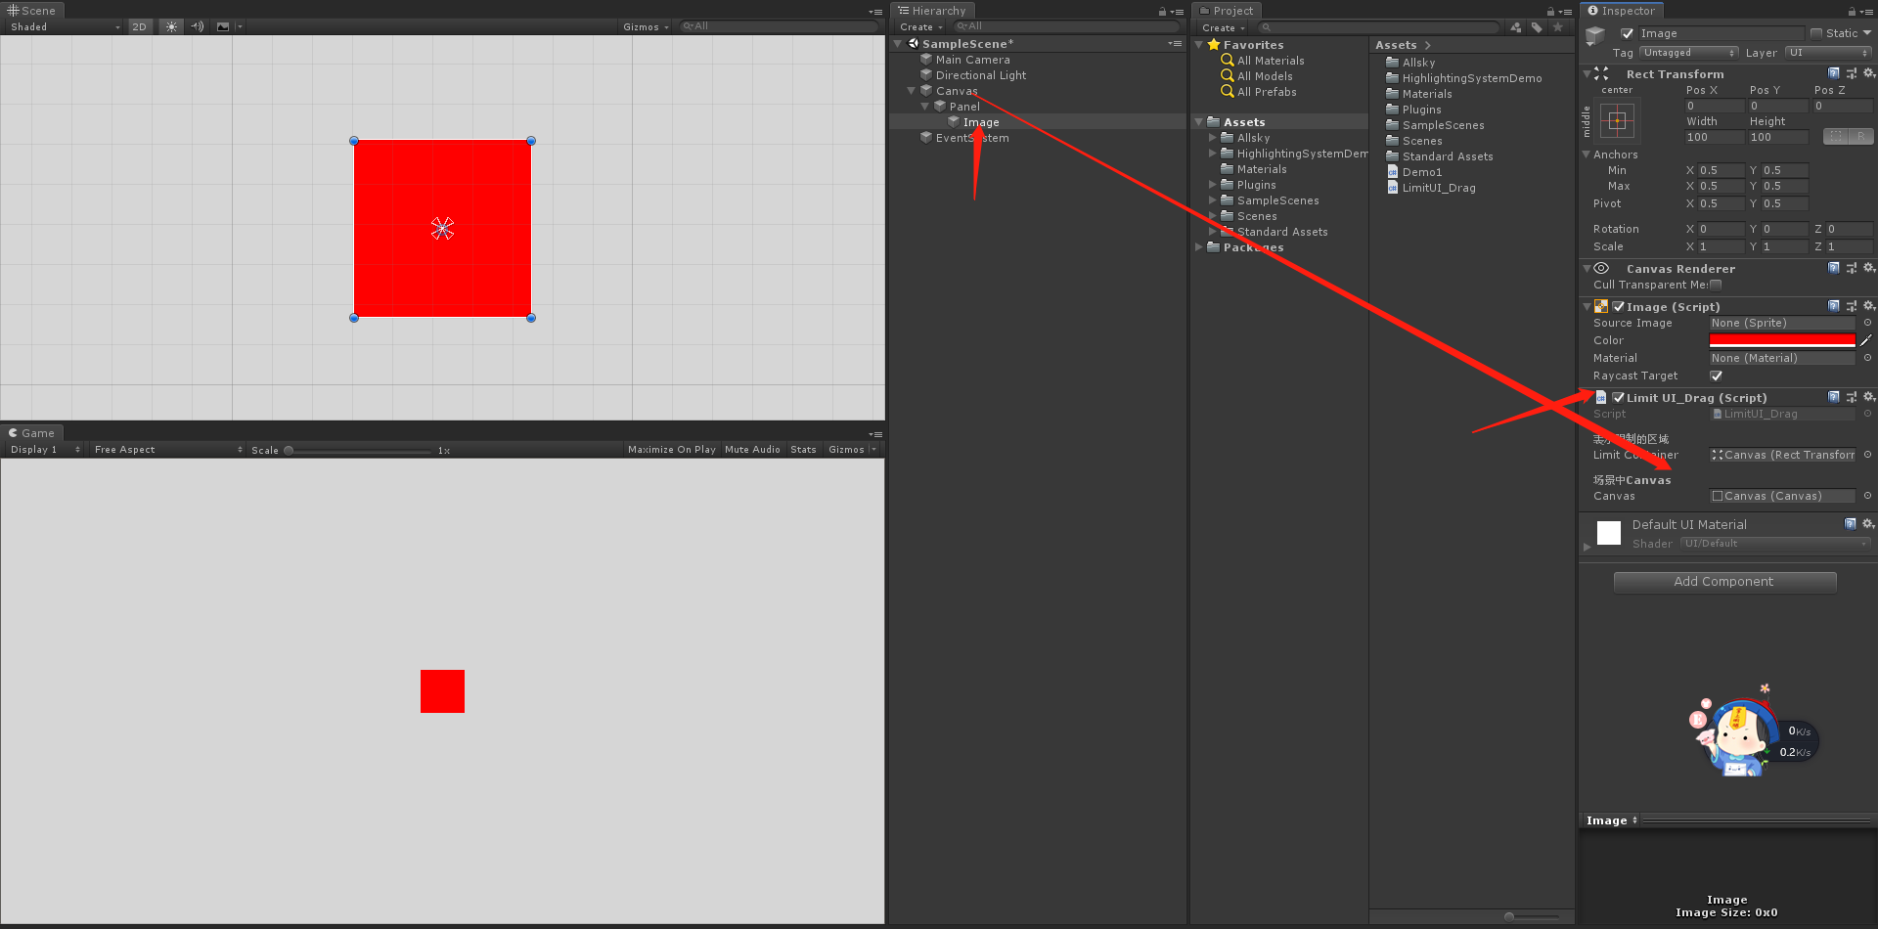The image size is (1878, 929).
Task: Switch to the Project tab
Action: coord(1229,10)
